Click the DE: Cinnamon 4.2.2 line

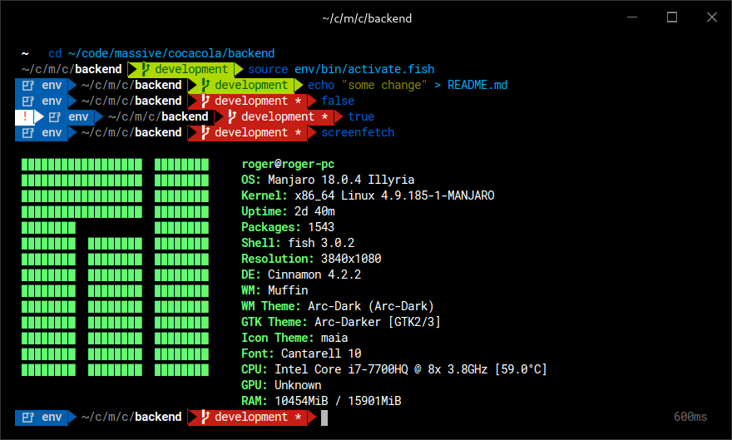pos(301,274)
